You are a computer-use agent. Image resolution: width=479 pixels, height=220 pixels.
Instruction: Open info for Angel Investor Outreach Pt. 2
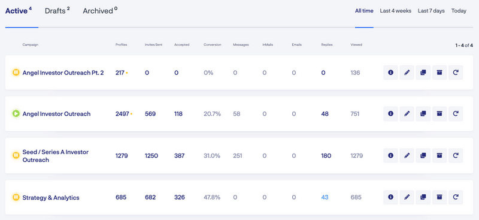tap(390, 73)
